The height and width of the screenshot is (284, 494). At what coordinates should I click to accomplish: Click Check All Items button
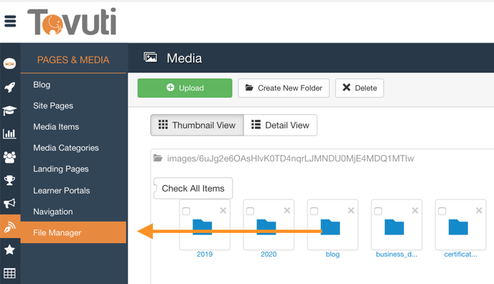pos(193,188)
